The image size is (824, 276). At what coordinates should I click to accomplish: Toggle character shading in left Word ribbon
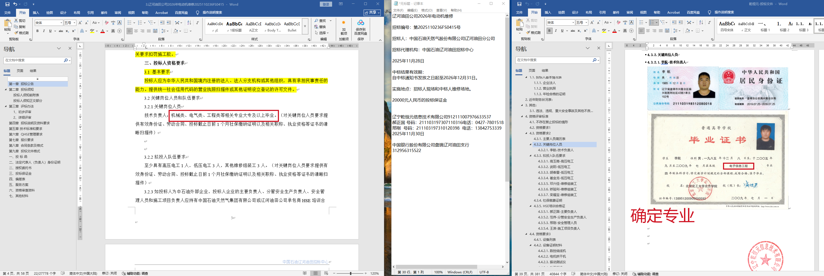(x=113, y=31)
